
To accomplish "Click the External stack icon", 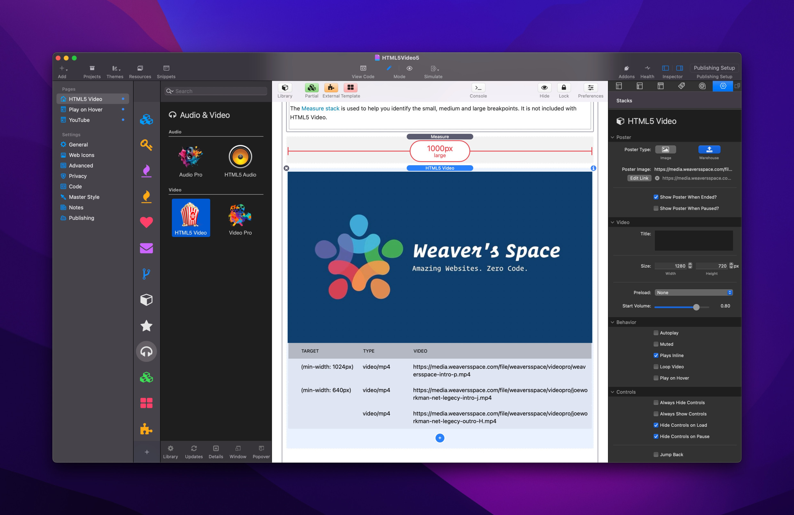I will click(x=331, y=88).
